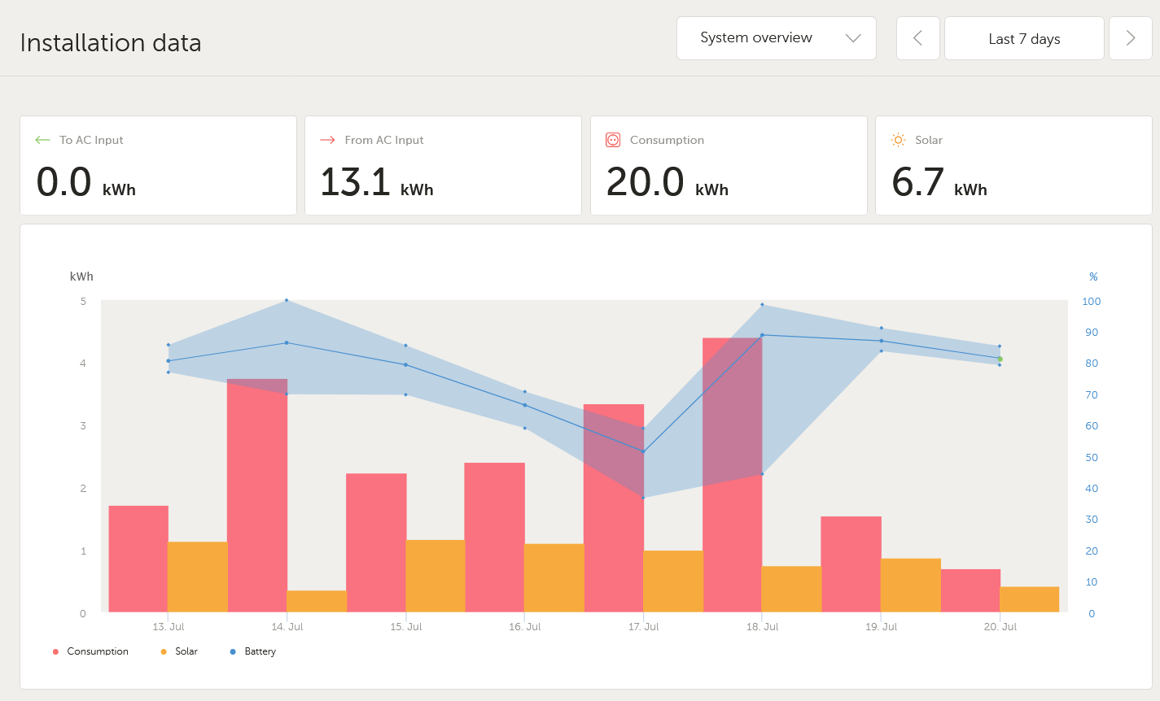
Task: Toggle Solar series in chart legend
Action: 179,651
